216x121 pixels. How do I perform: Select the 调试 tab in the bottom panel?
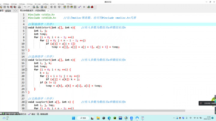tap(33, 114)
